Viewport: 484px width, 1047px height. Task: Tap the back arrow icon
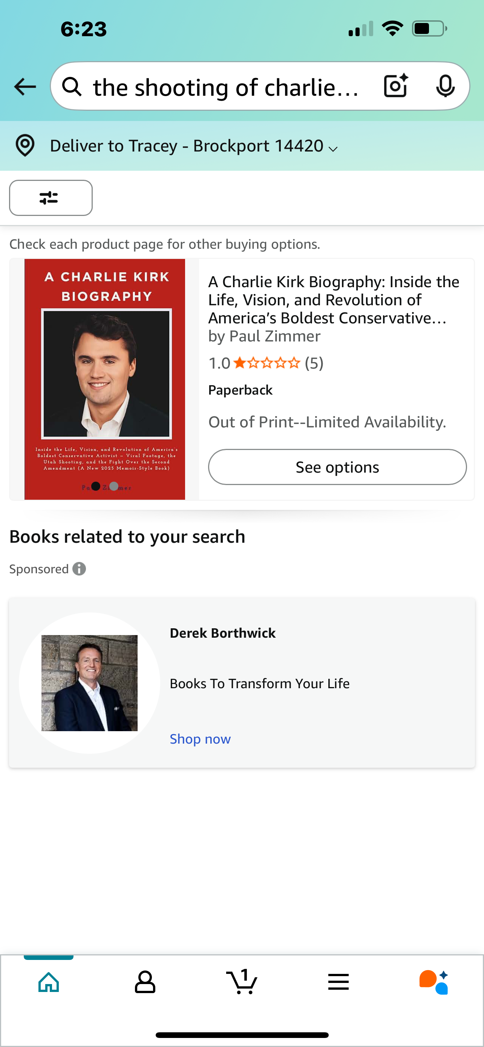(x=25, y=87)
